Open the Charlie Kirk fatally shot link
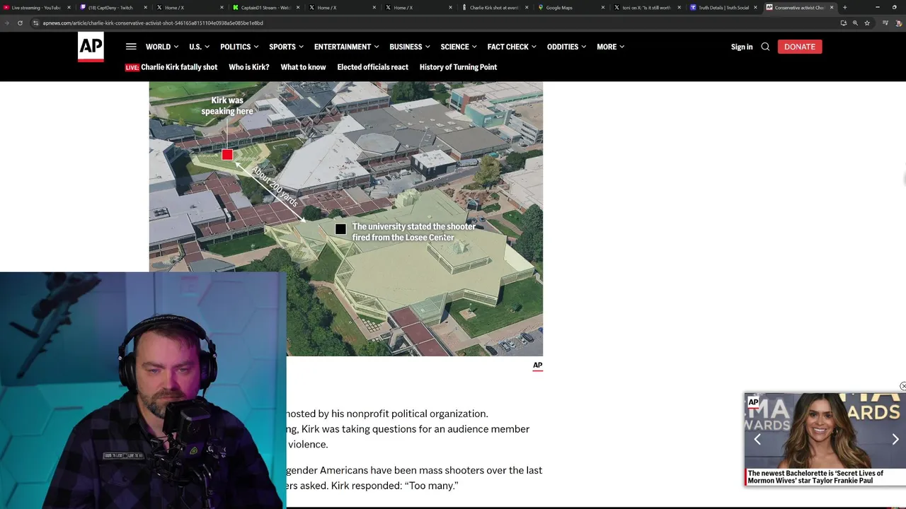Viewport: 906px width, 509px height. (x=179, y=67)
